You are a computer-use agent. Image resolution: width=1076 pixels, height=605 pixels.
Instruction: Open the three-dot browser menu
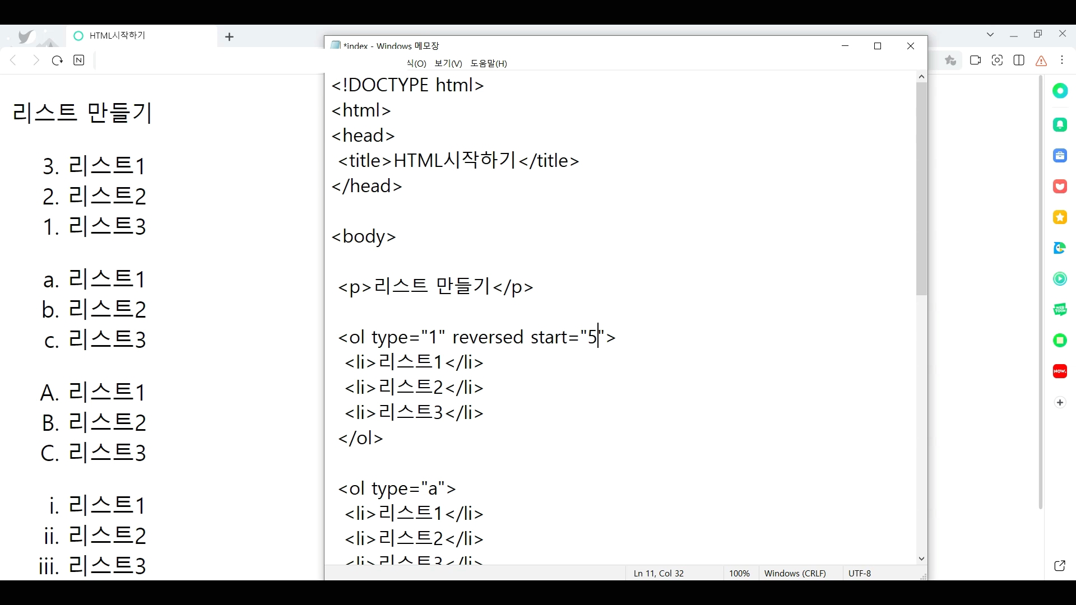[x=1063, y=61]
